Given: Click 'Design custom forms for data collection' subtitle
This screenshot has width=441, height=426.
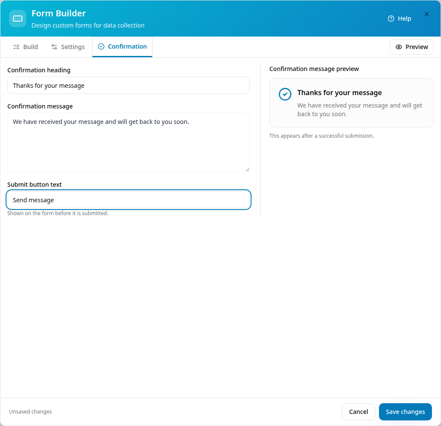Looking at the screenshot, I should click(x=88, y=25).
